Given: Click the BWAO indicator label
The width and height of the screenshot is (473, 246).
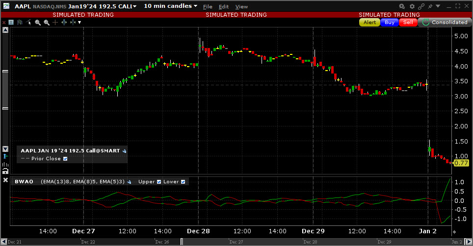Looking at the screenshot, I should [x=24, y=182].
